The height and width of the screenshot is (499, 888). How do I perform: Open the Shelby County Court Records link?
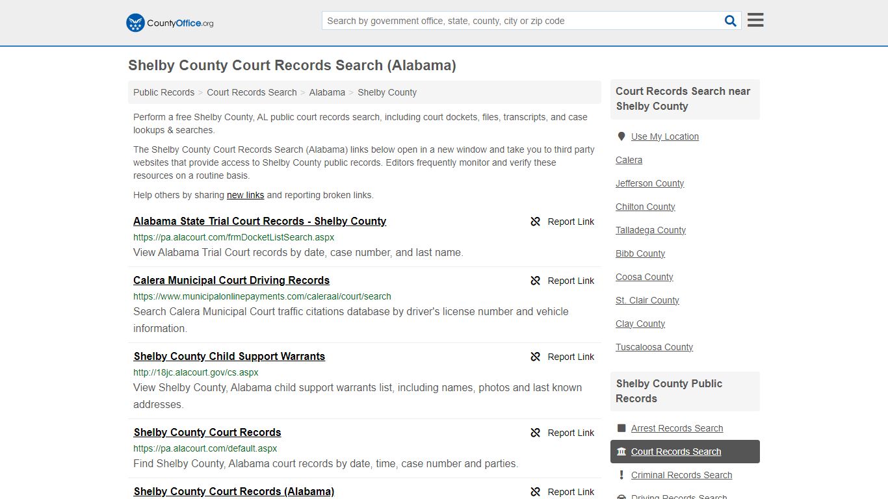pyautogui.click(x=207, y=432)
